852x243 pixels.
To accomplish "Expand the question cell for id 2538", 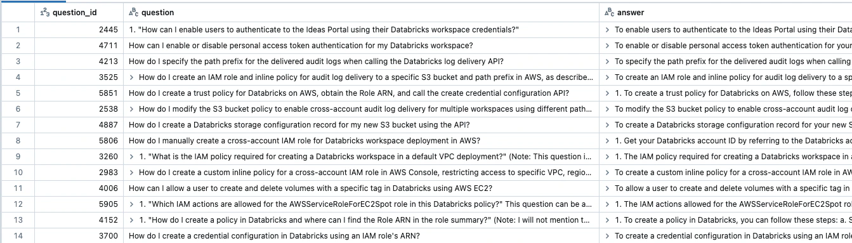I will tap(131, 109).
